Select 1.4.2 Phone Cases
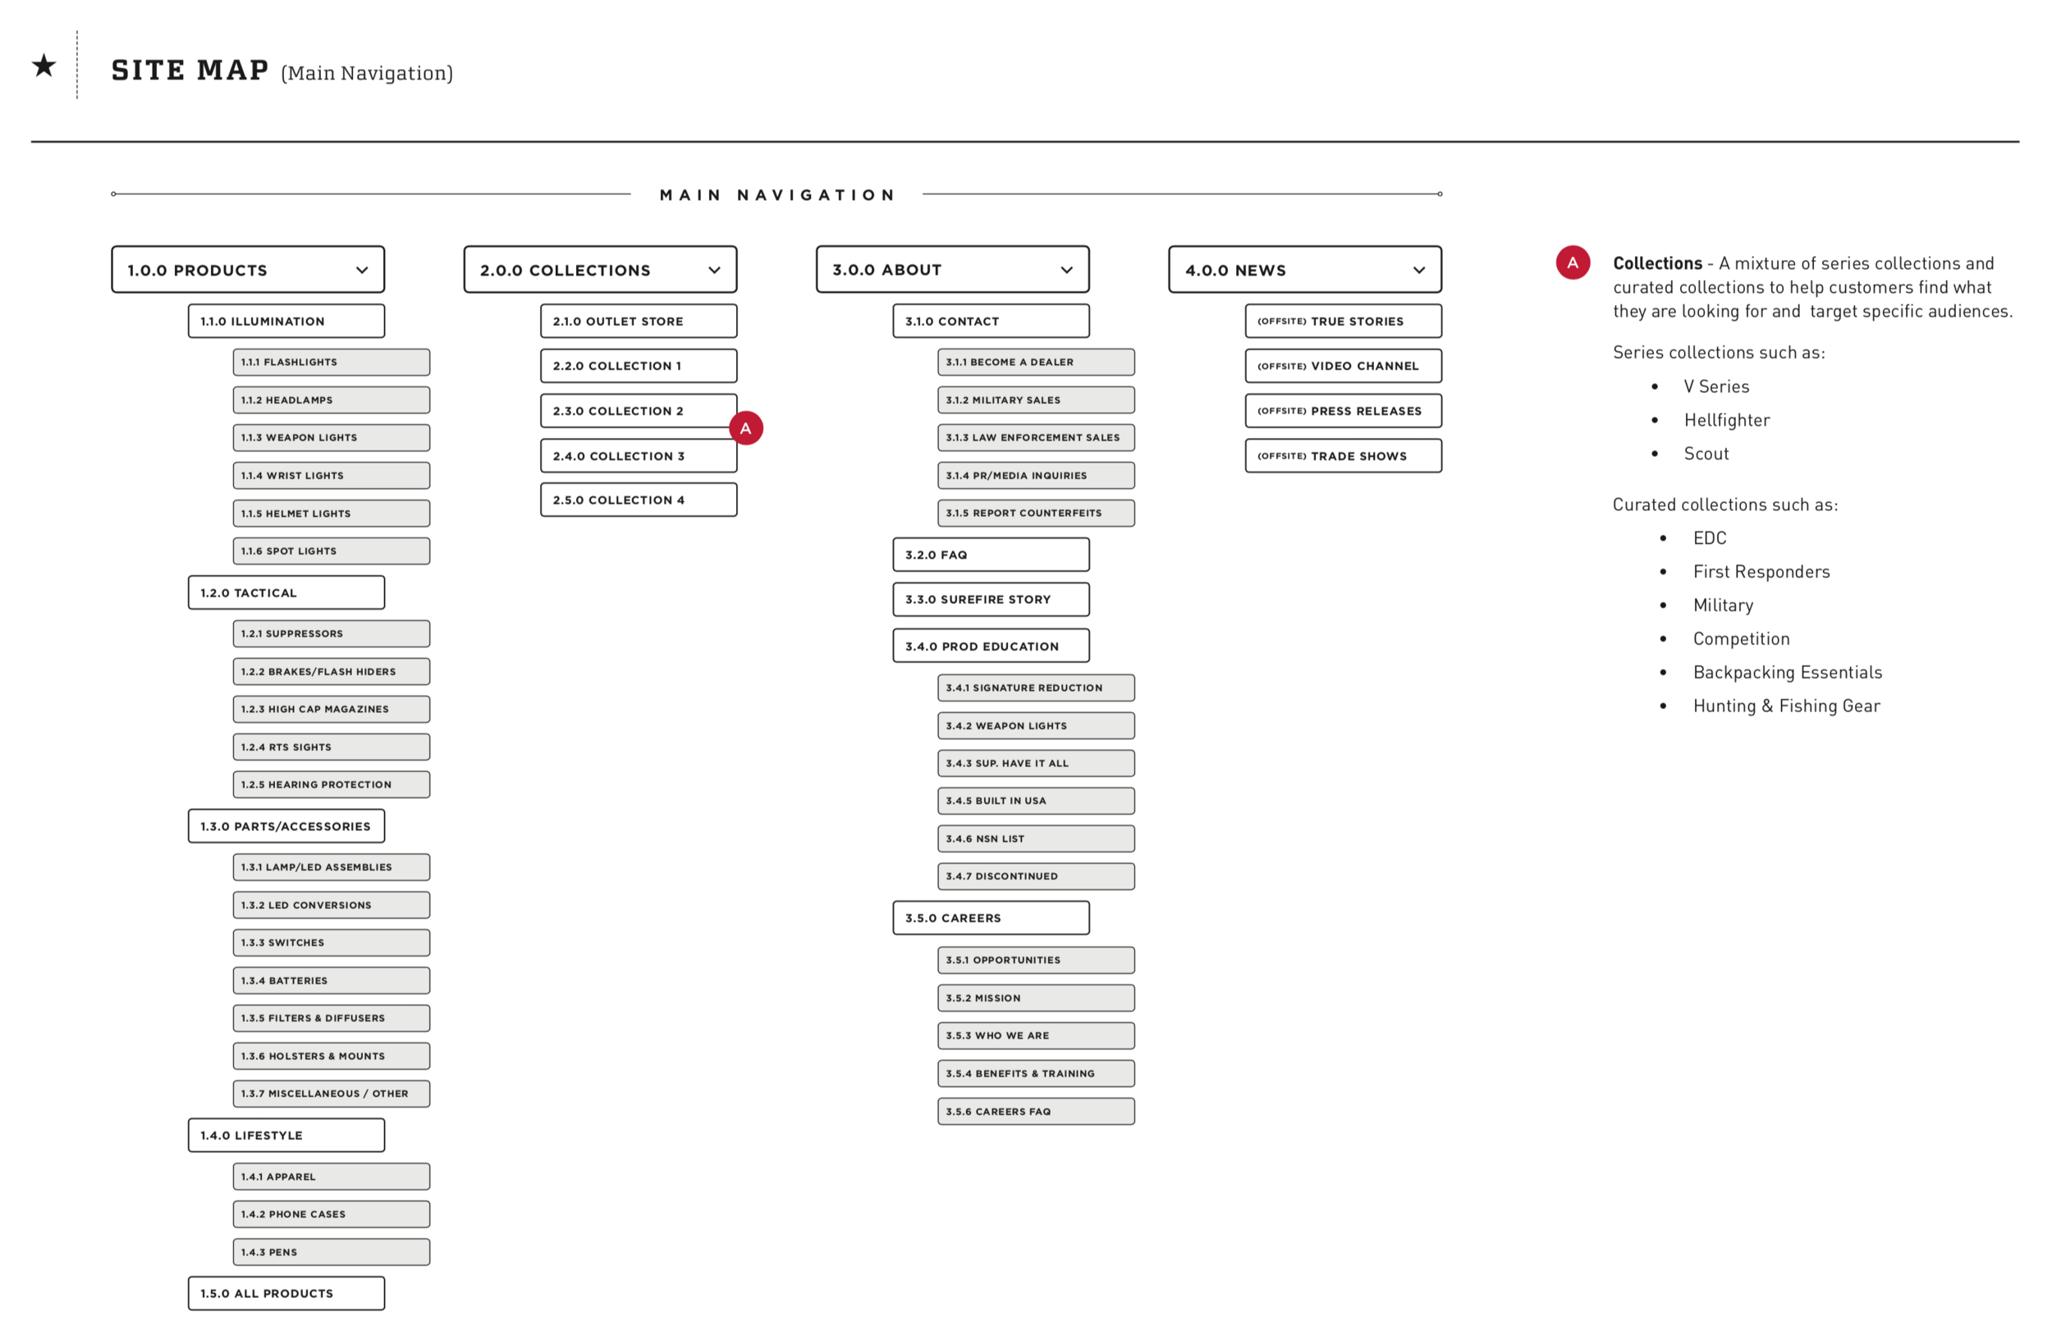This screenshot has height=1334, width=2052. (x=331, y=1215)
